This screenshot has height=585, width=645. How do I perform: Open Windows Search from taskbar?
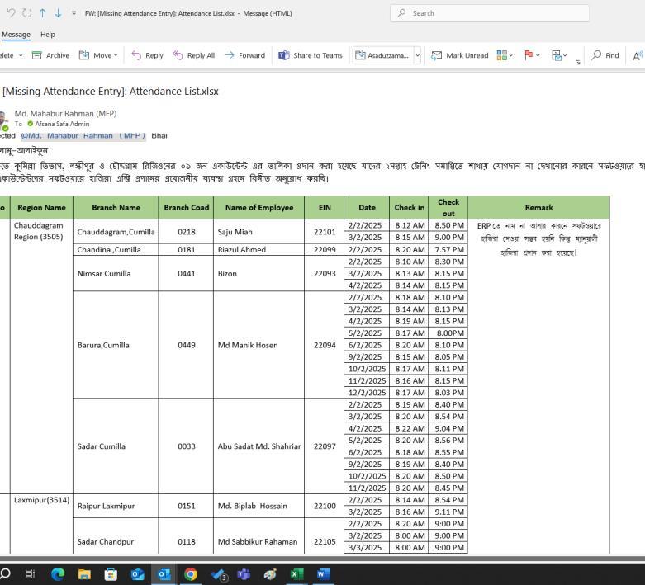[x=5, y=573]
